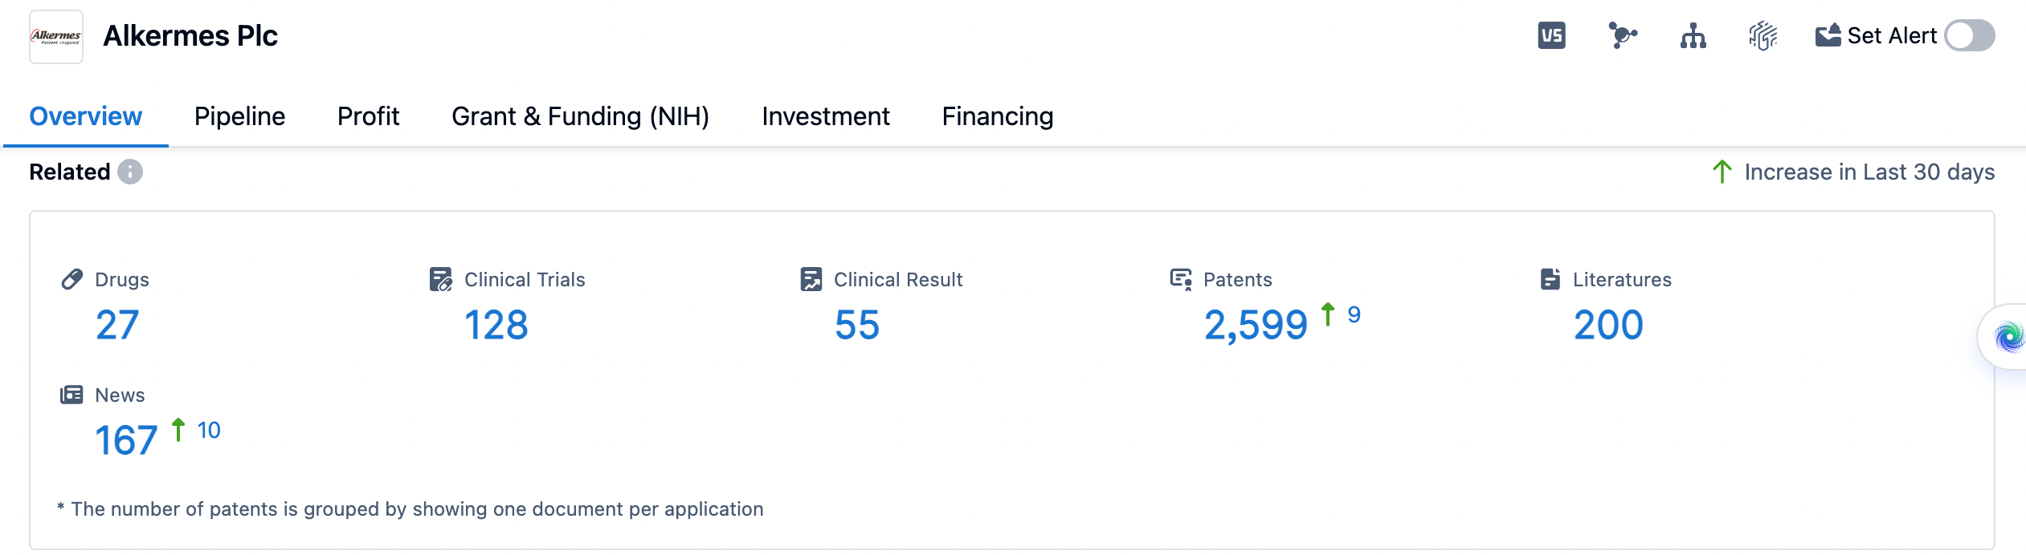
Task: Click the News increase number 10
Action: 209,431
